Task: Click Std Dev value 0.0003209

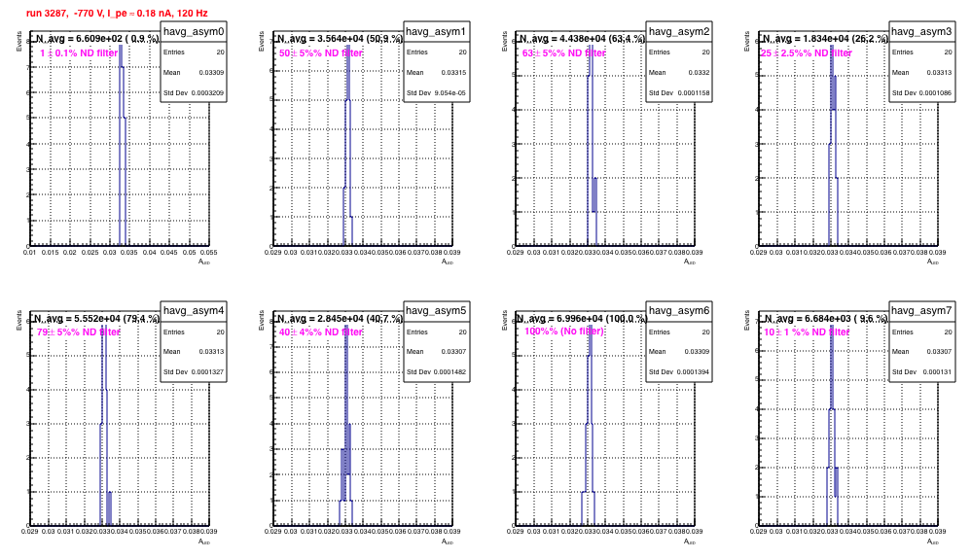Action: [x=207, y=93]
